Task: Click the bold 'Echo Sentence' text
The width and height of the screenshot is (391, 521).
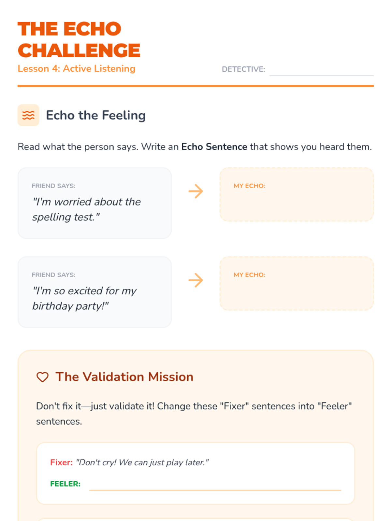Action: [x=214, y=147]
